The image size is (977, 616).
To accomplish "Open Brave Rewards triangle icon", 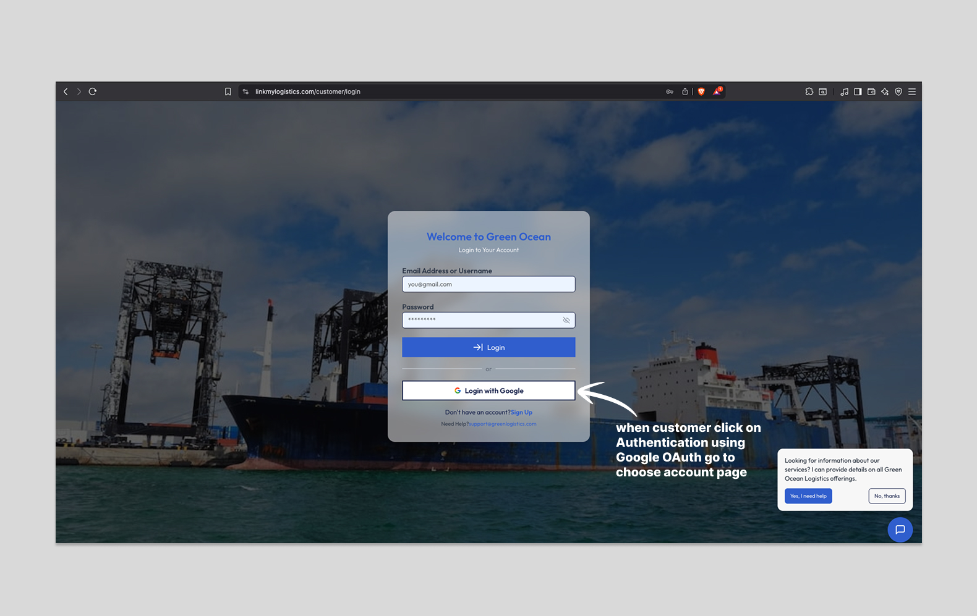I will pyautogui.click(x=717, y=91).
